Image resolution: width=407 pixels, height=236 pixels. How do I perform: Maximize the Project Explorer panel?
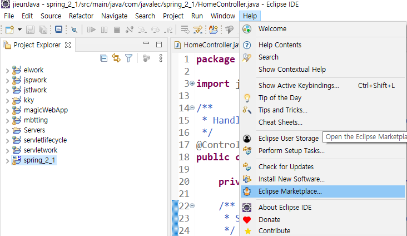[159, 45]
